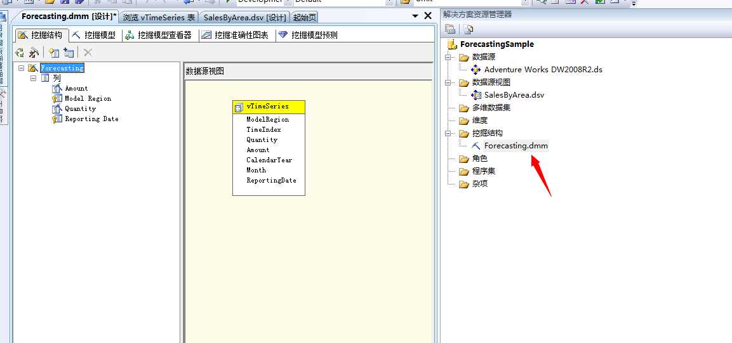Click the Properties icon in Solution Explorer toolbar
Viewport: 732px width, 343px height.
click(x=450, y=29)
